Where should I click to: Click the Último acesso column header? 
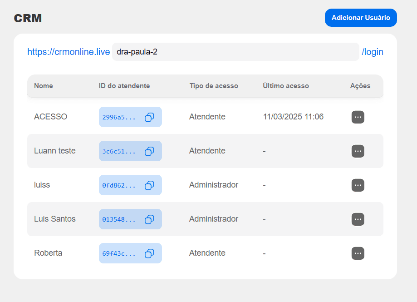pyautogui.click(x=286, y=86)
